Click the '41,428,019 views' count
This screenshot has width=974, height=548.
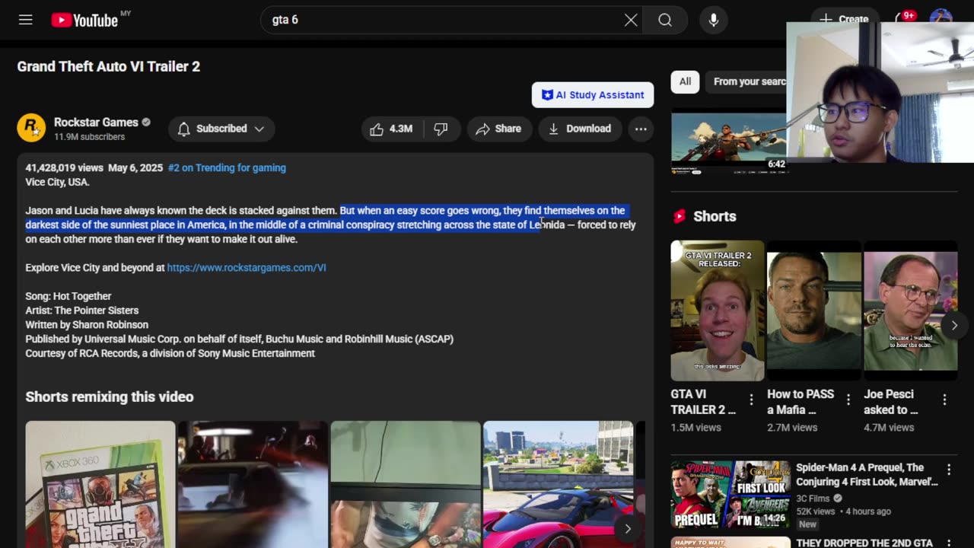[x=64, y=167]
